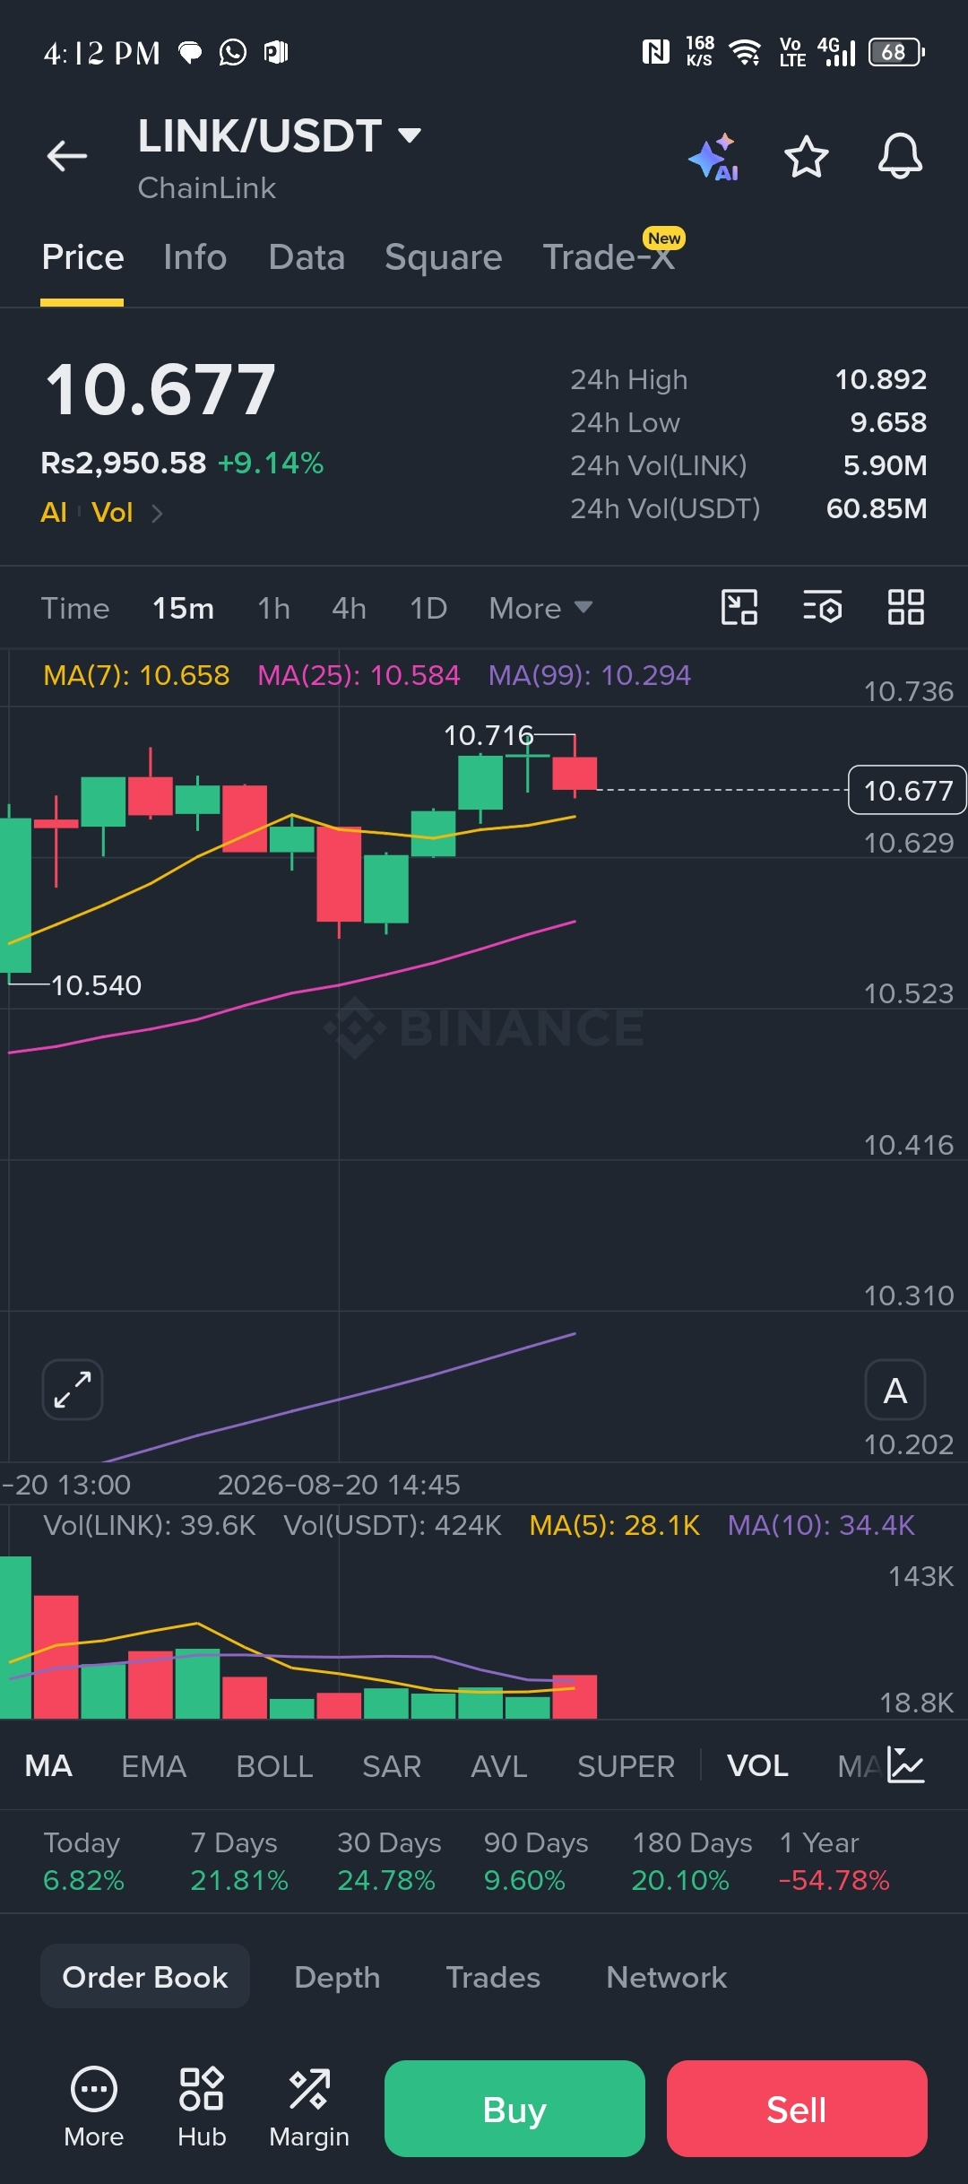The width and height of the screenshot is (968, 2184).
Task: Open the Order Book tab
Action: [145, 1977]
